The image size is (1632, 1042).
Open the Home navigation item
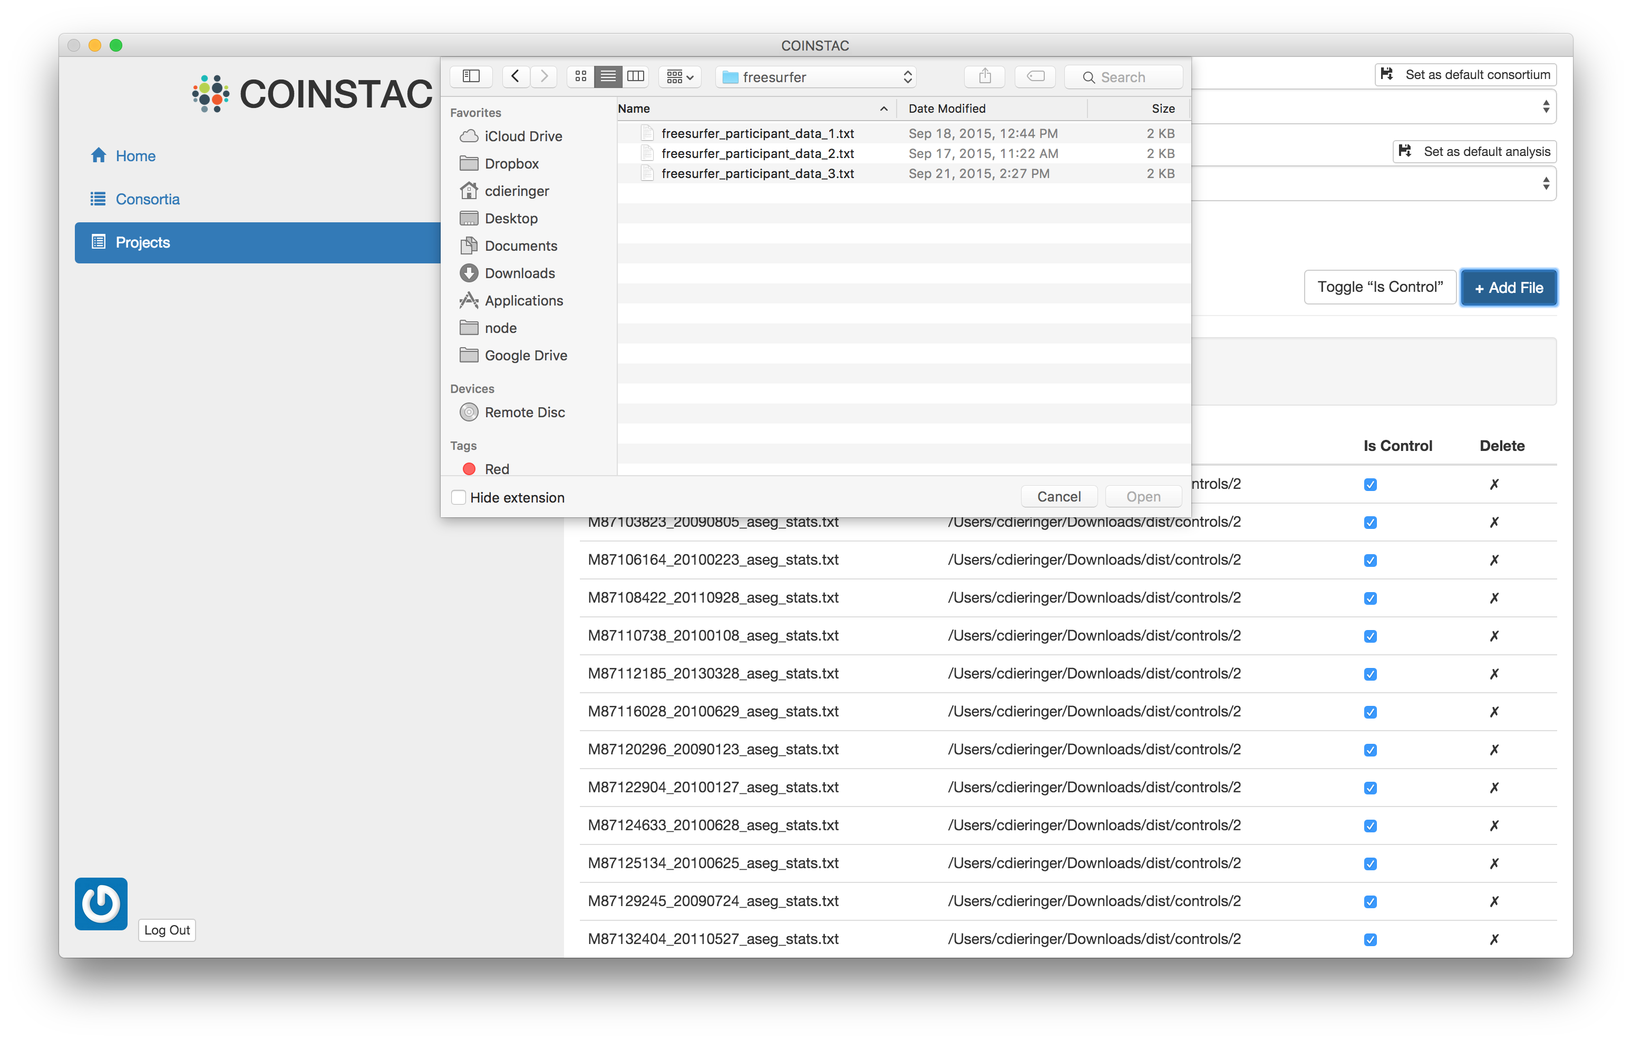(135, 156)
